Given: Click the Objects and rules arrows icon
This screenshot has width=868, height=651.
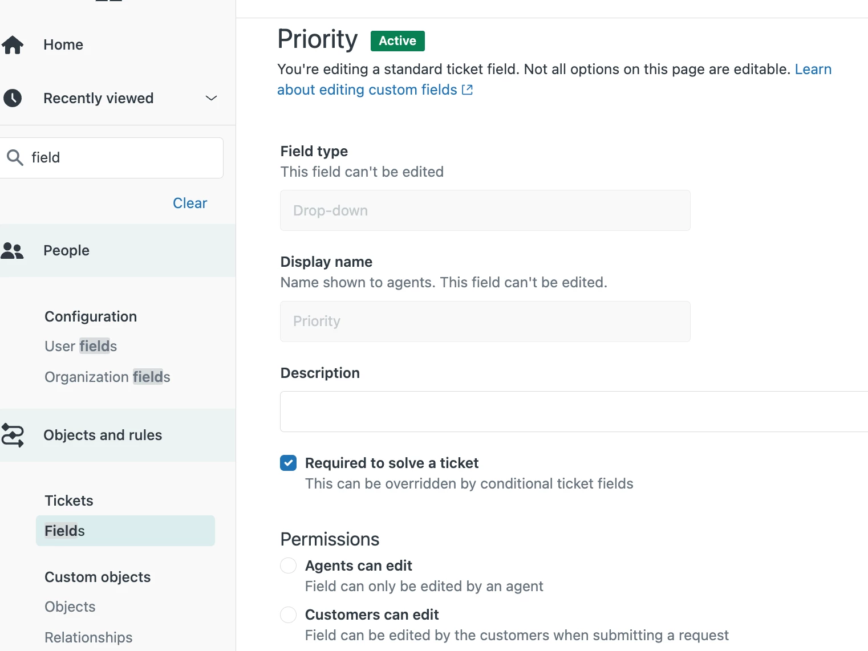Looking at the screenshot, I should pyautogui.click(x=13, y=435).
